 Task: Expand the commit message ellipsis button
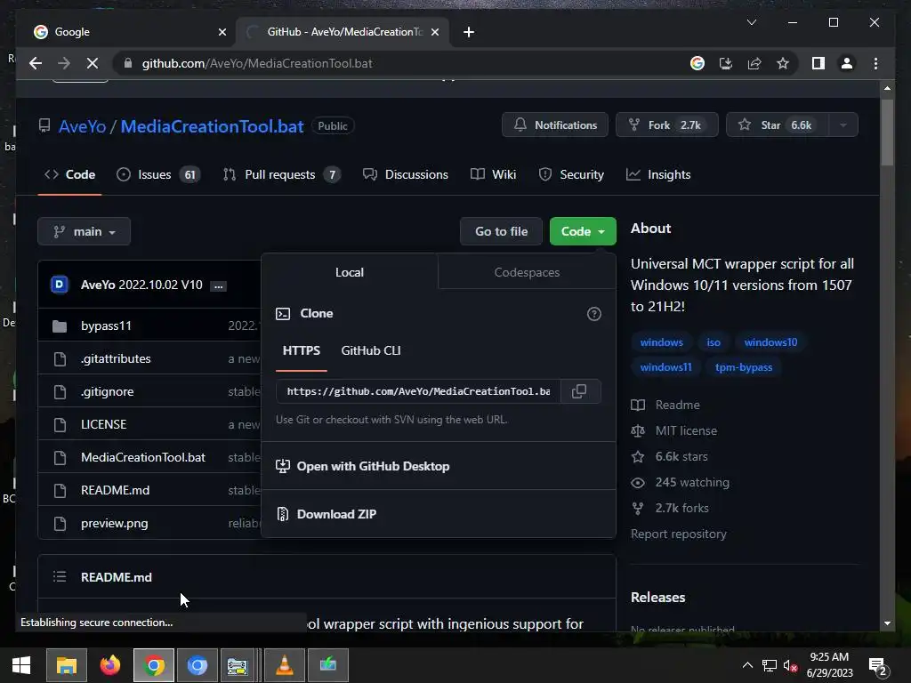pos(219,285)
